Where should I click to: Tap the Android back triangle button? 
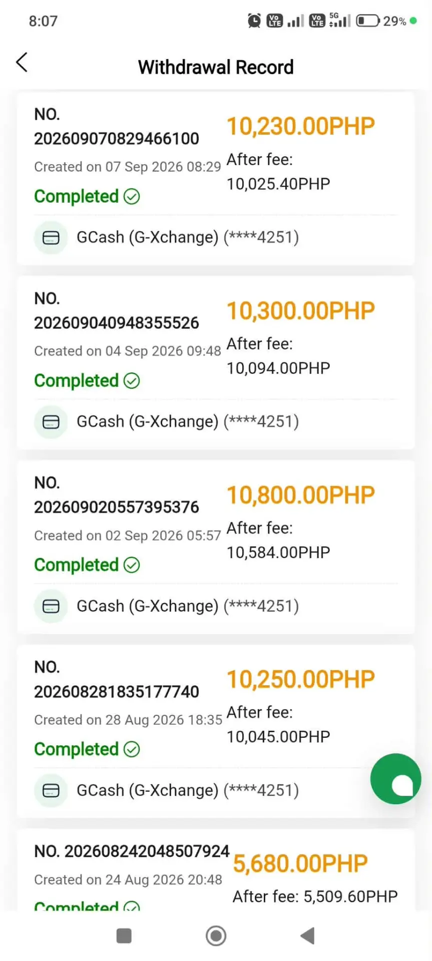pyautogui.click(x=307, y=935)
